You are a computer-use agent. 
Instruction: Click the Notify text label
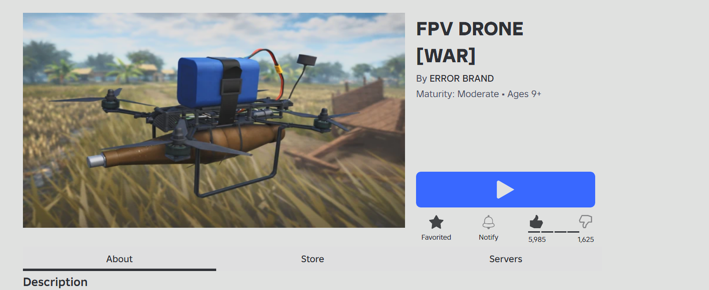(488, 237)
